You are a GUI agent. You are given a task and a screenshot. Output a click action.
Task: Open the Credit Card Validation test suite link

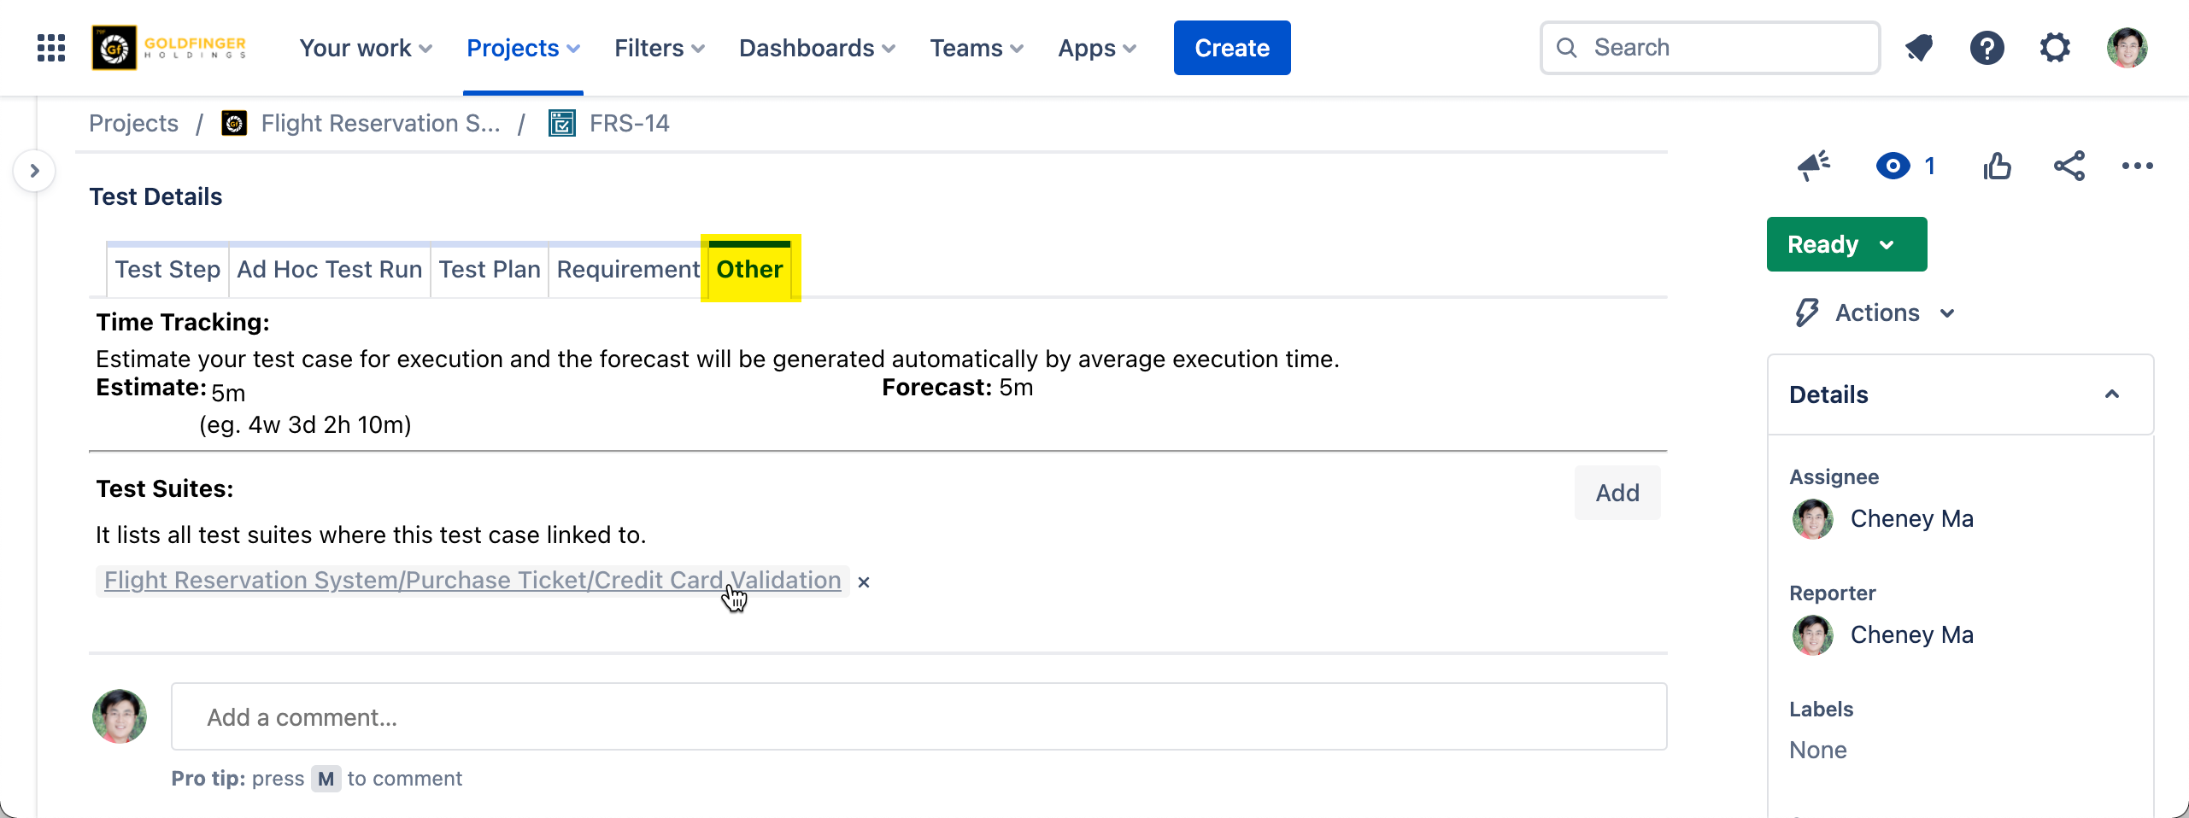pos(472,581)
